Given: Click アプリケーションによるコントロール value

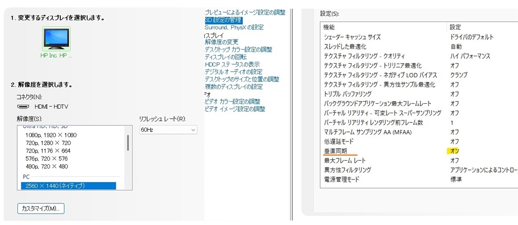Looking at the screenshot, I should (484, 170).
